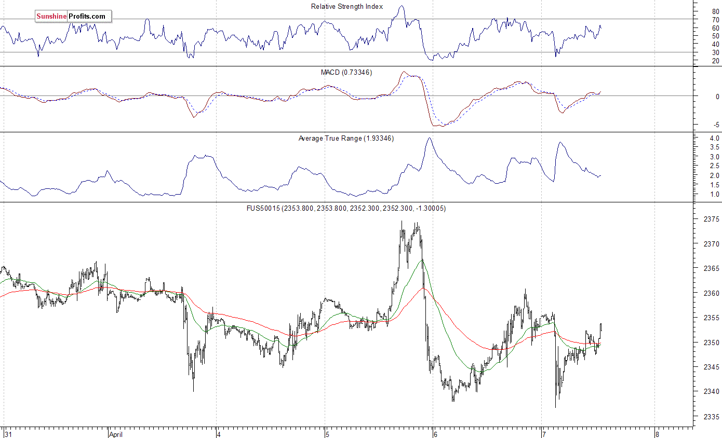Click the MACD (0.73346) panel title
This screenshot has width=722, height=438.
[x=346, y=73]
